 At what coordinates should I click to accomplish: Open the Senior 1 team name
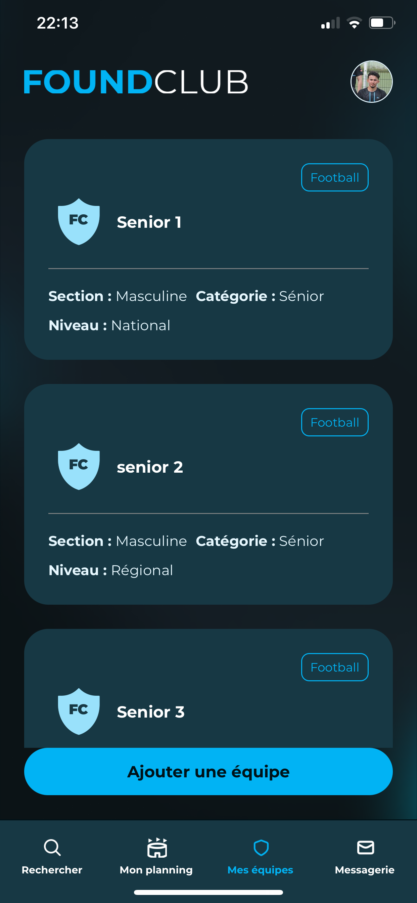point(149,222)
